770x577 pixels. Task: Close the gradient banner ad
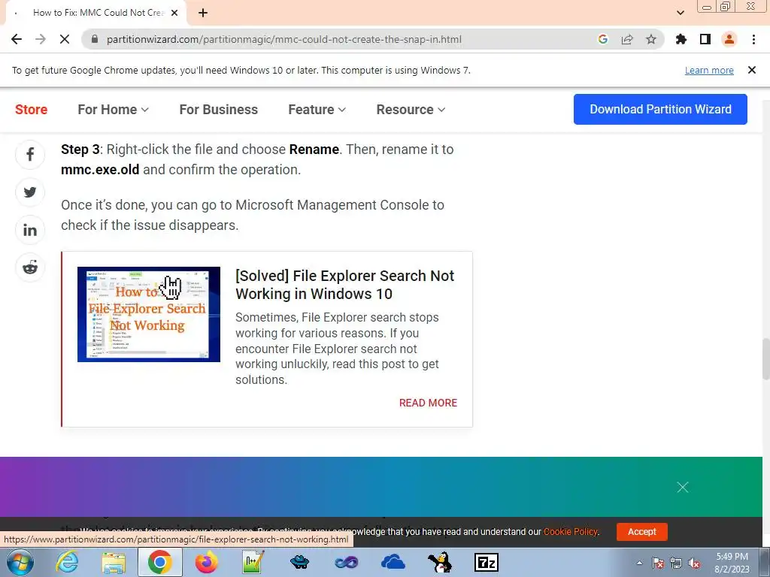[683, 487]
